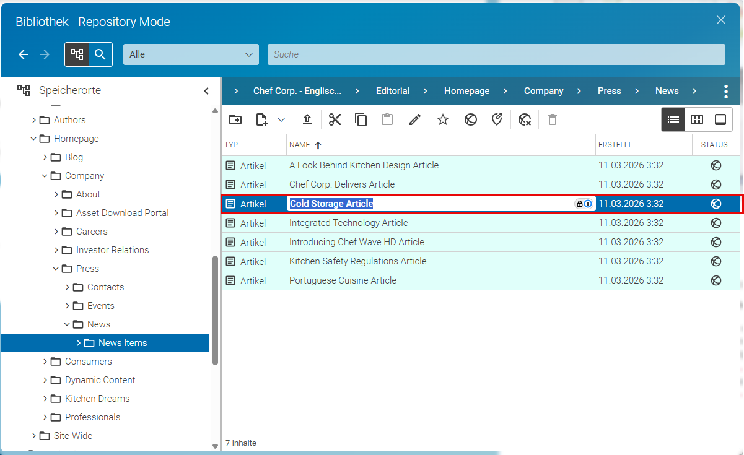
Task: Select Press in the breadcrumb
Action: [610, 91]
